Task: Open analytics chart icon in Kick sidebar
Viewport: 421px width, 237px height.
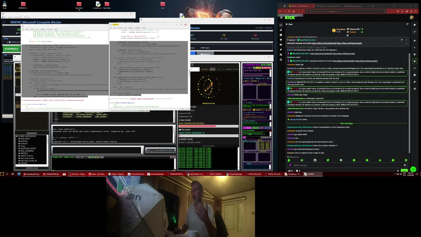Action: pyautogui.click(x=281, y=35)
